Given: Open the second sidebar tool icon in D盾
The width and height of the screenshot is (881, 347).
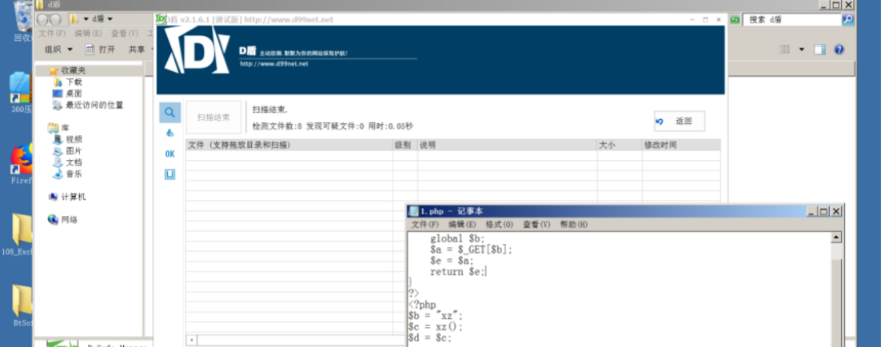Looking at the screenshot, I should click(x=169, y=133).
